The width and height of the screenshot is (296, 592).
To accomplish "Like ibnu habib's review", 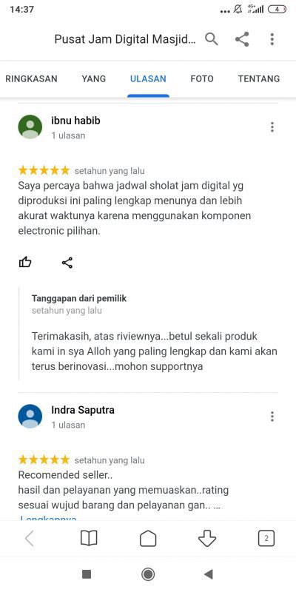I will click(25, 262).
